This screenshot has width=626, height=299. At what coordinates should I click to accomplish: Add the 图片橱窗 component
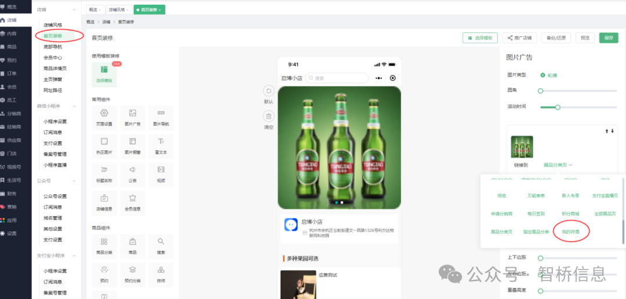tap(133, 146)
